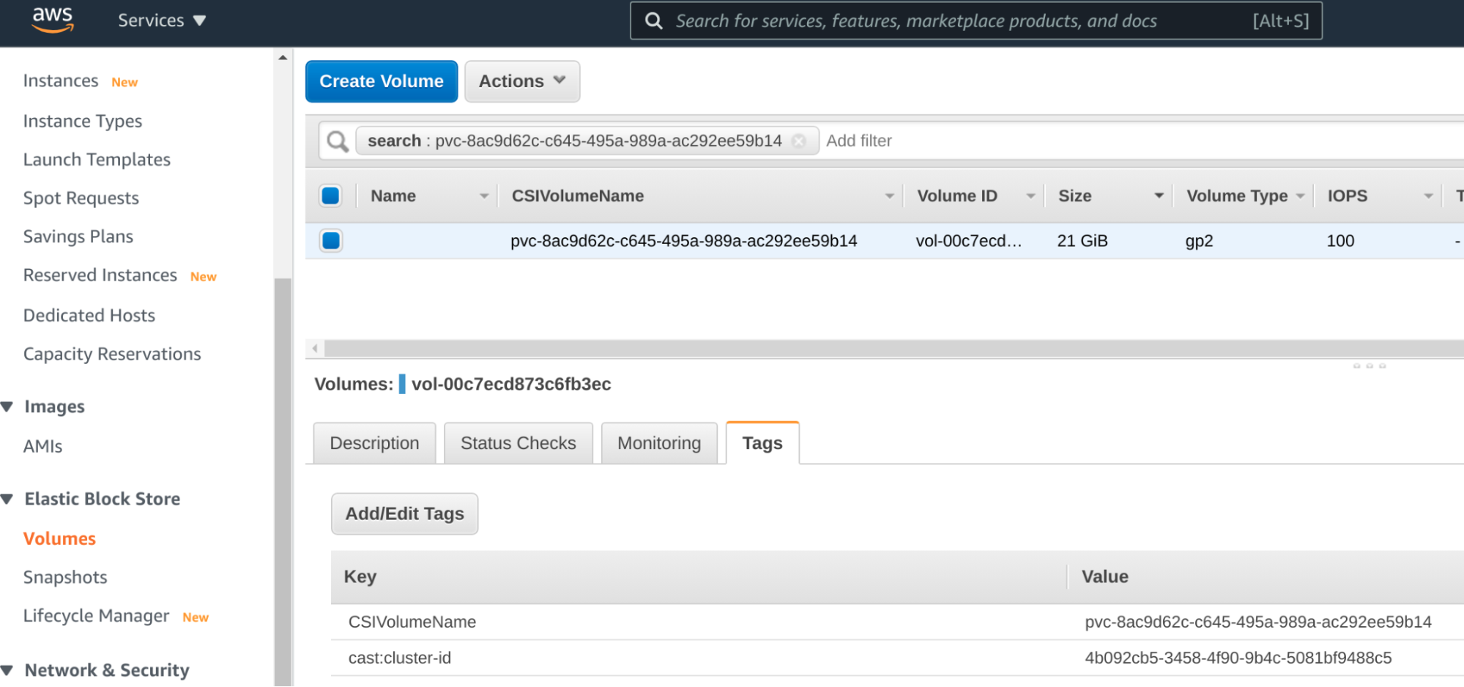
Task: Open the Actions dropdown
Action: pos(521,81)
